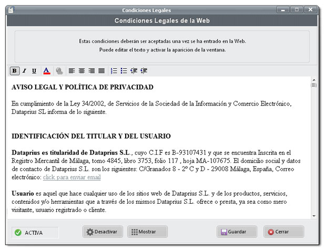The height and width of the screenshot is (251, 326).
Task: Click the heading 'AVISO LEGAL Y POLÍTICA DE PRIVACIDAD'
Action: (x=83, y=87)
